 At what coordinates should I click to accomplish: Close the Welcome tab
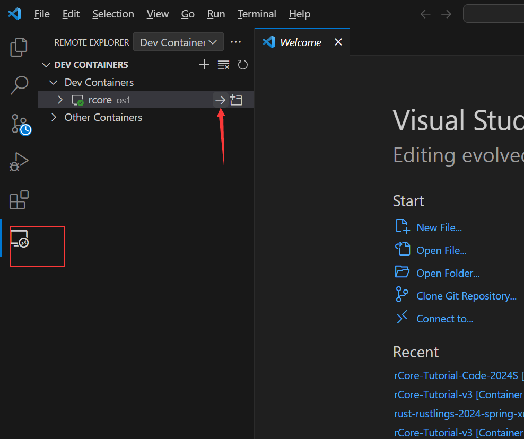click(x=338, y=42)
